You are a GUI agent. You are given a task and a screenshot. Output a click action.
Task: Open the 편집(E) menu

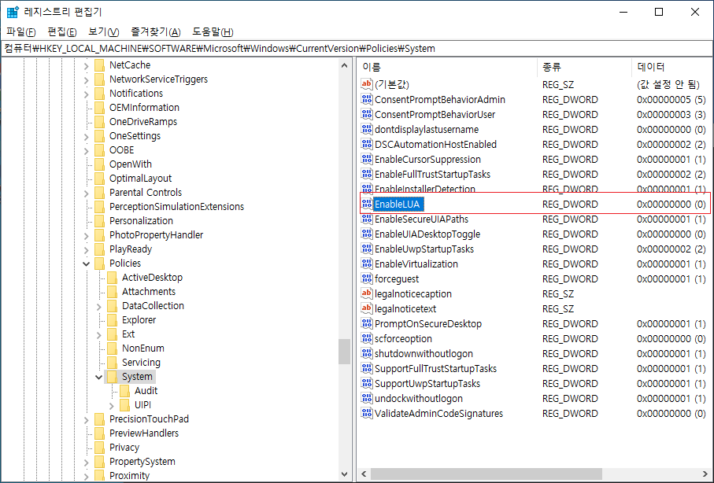tap(62, 32)
